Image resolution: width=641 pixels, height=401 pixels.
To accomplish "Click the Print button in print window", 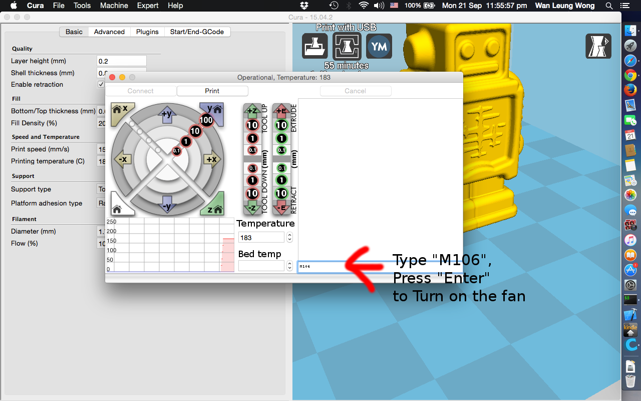I will 212,91.
